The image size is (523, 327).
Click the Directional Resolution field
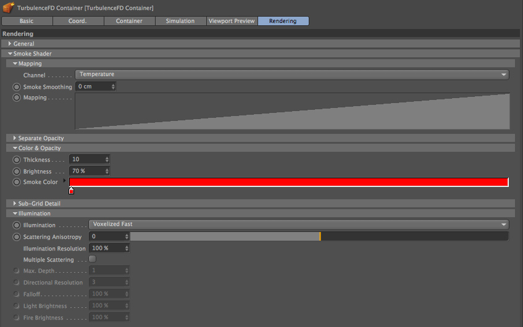click(x=109, y=283)
